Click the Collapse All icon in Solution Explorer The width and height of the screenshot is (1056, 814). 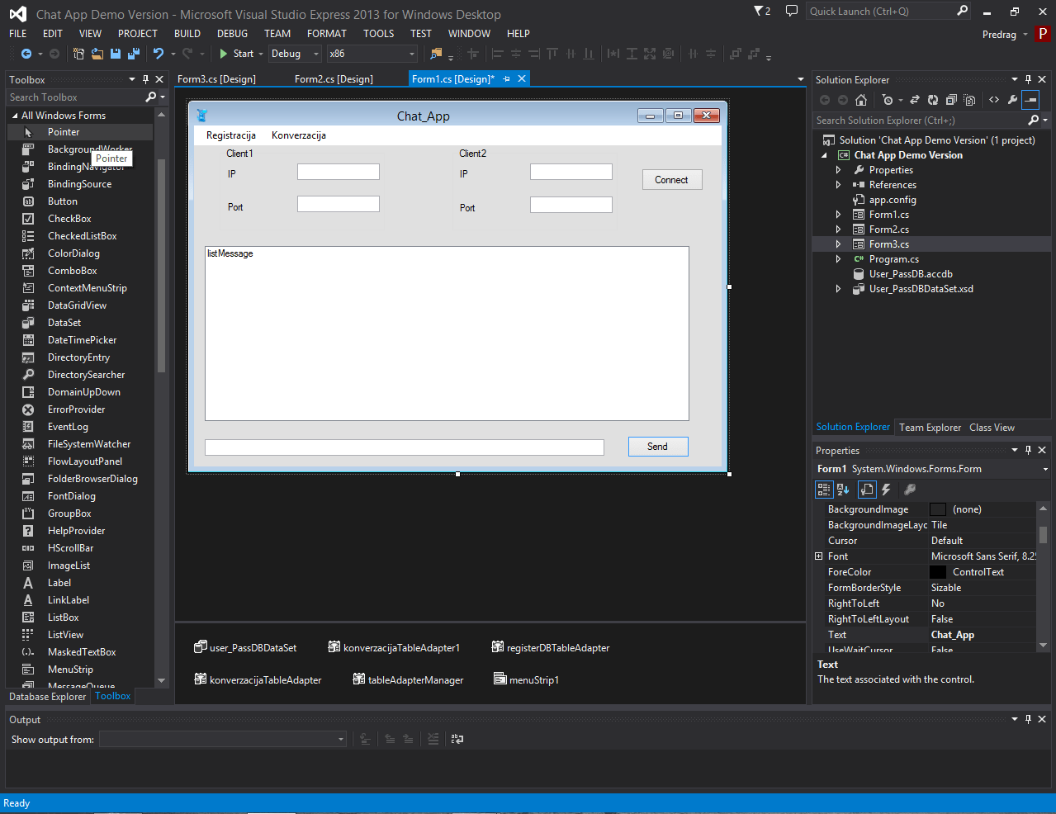pos(950,100)
